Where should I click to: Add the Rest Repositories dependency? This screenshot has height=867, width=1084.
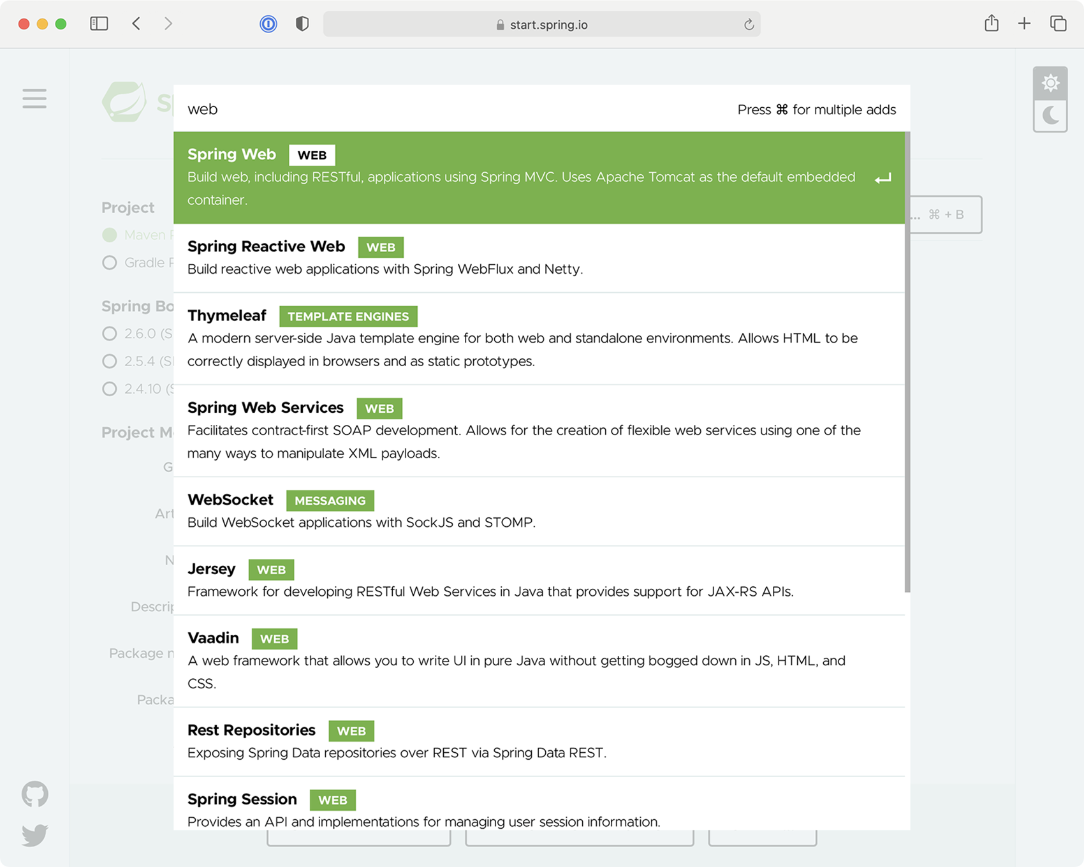coord(539,741)
